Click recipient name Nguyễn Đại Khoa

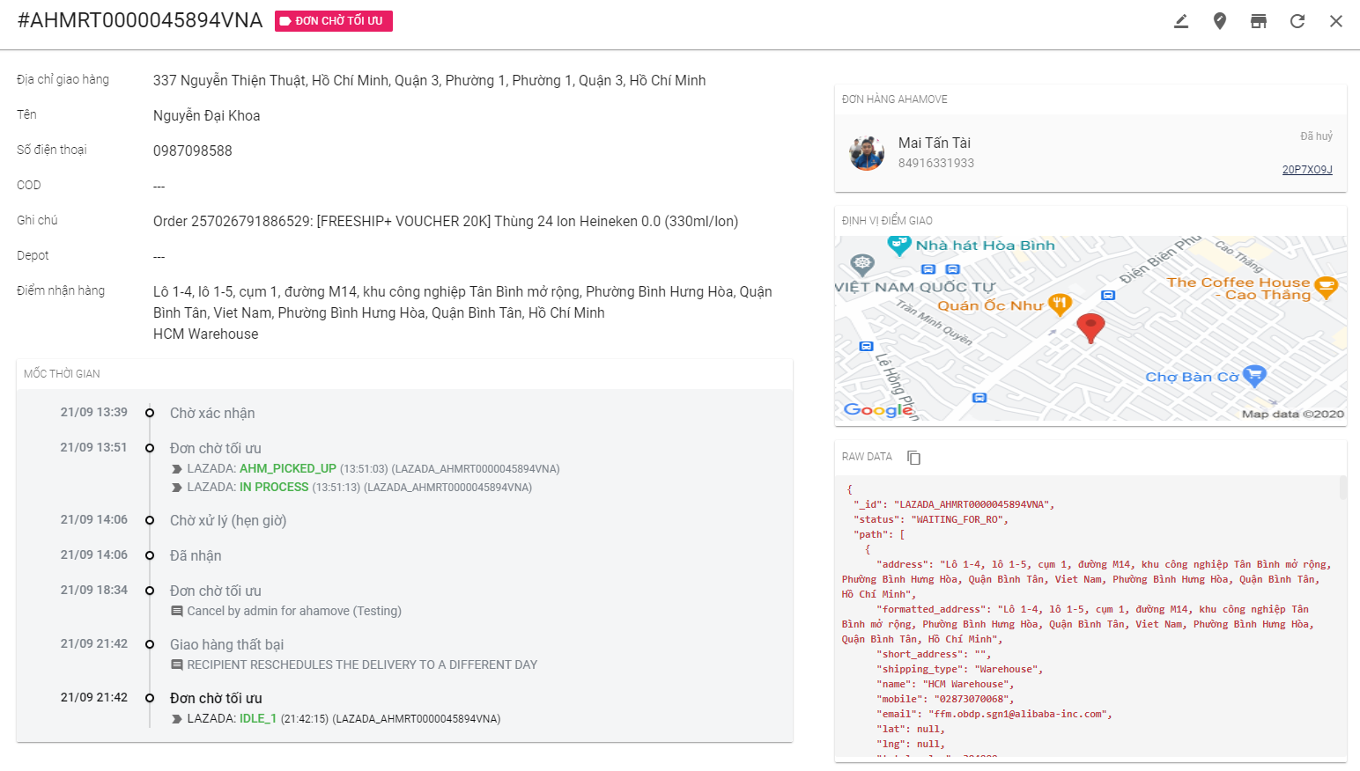coord(206,115)
